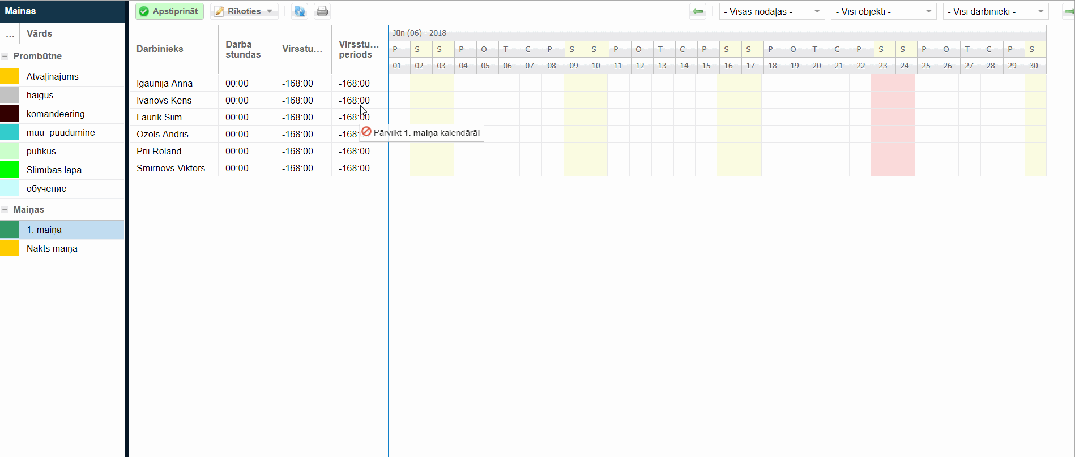Click the three-dots column header
Screen dimensions: 1075x457
click(x=10, y=34)
